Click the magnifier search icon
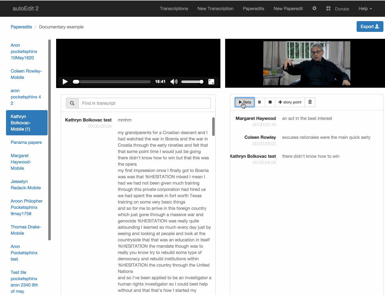The image size is (385, 295). tap(72, 103)
